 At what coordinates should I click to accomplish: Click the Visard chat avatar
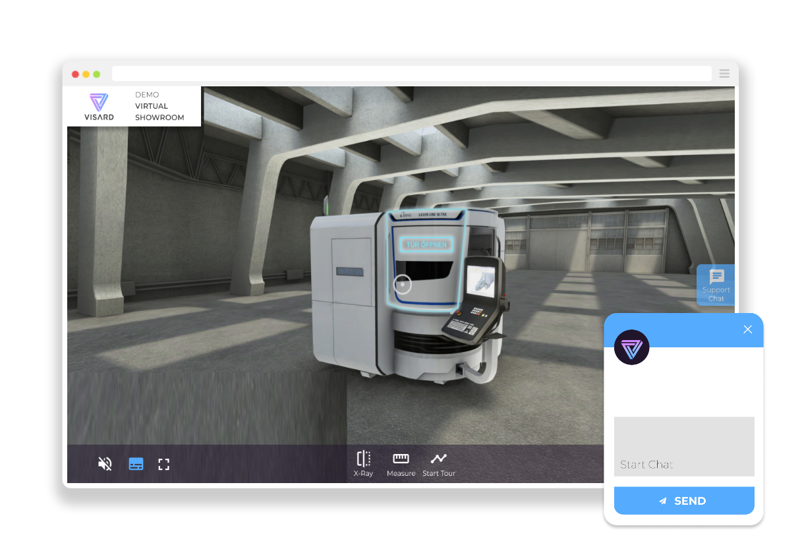[x=632, y=347]
